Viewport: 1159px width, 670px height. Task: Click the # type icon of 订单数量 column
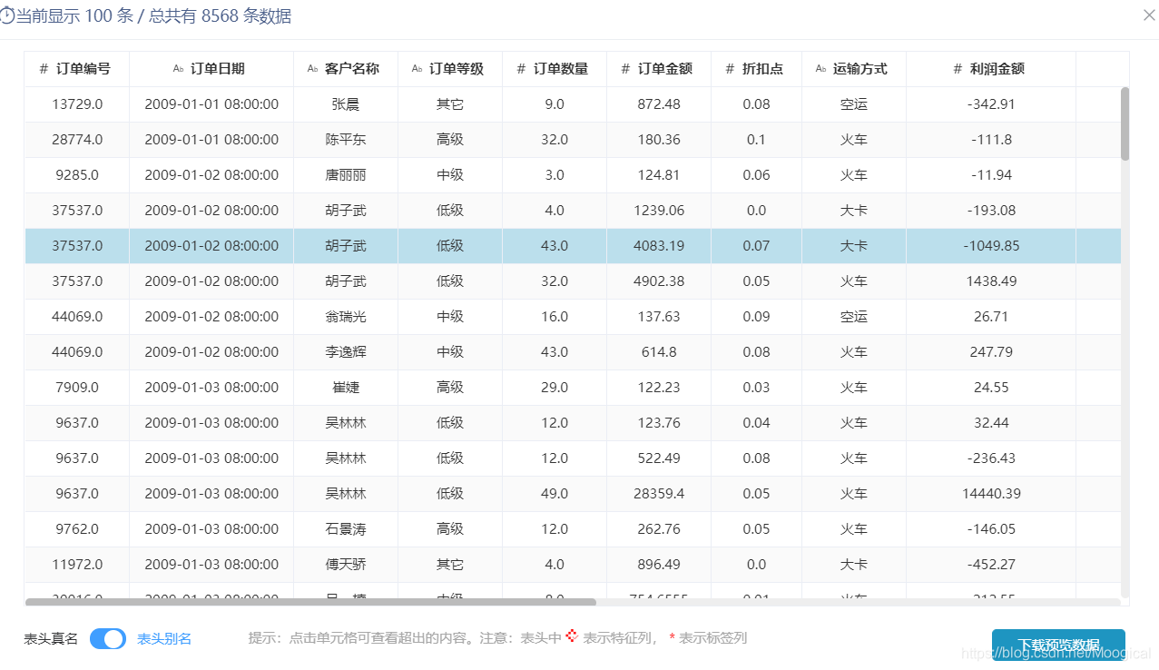(521, 69)
